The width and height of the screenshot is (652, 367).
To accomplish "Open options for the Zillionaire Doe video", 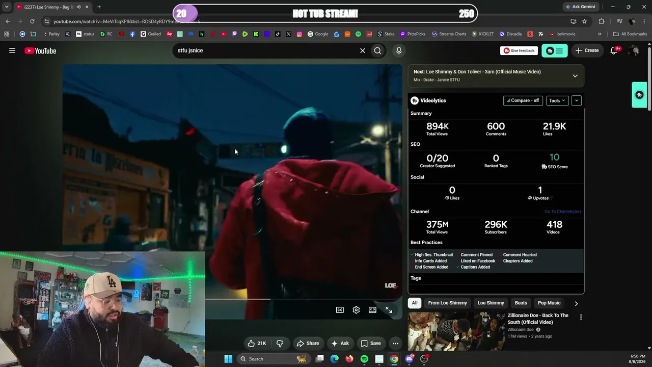I will click(x=581, y=317).
